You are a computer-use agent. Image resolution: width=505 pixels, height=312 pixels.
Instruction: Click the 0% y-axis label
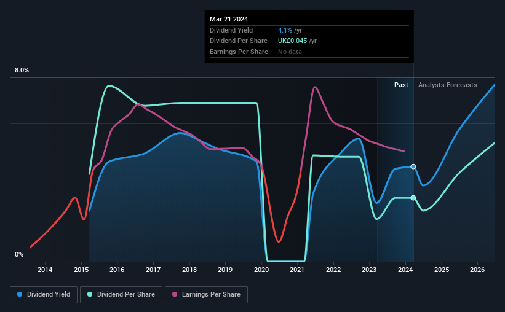point(19,254)
